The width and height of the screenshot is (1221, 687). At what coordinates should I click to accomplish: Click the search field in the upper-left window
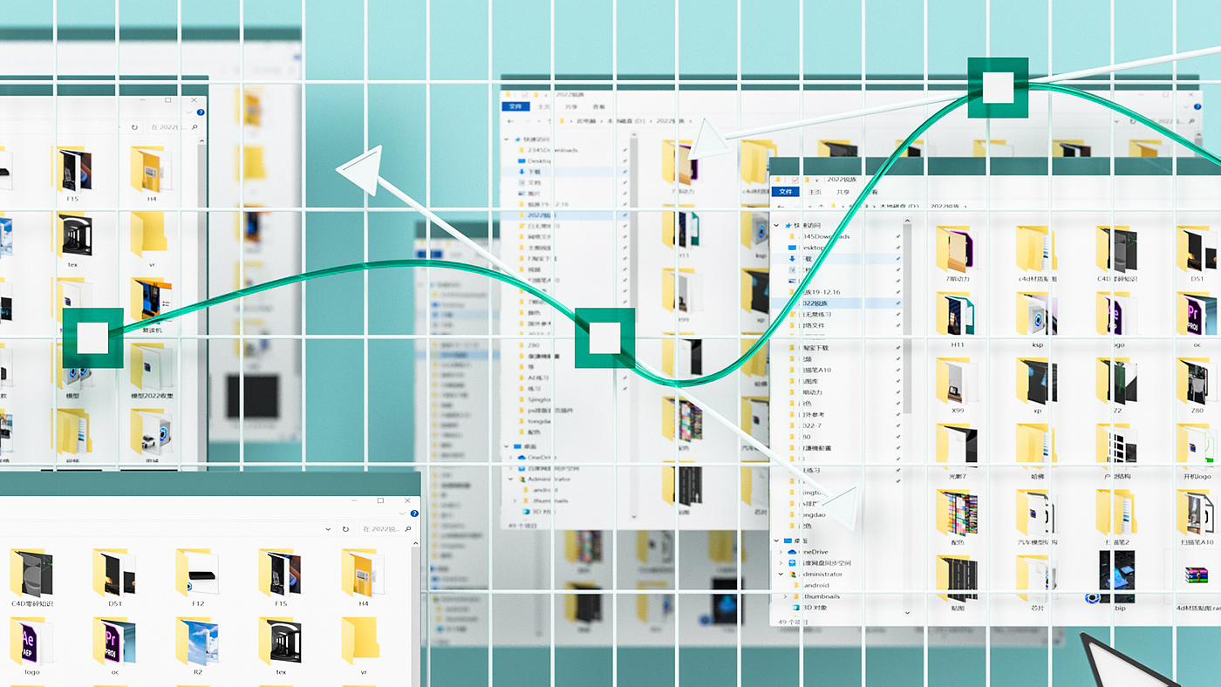point(176,127)
